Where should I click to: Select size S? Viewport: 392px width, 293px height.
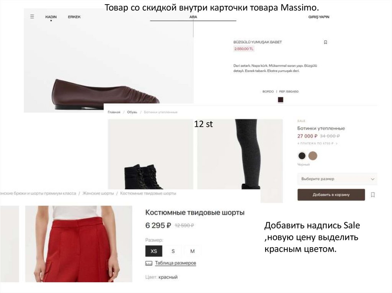point(173,251)
